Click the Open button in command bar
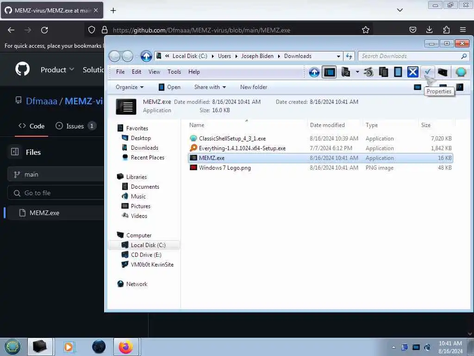The height and width of the screenshot is (356, 474). coord(169,87)
